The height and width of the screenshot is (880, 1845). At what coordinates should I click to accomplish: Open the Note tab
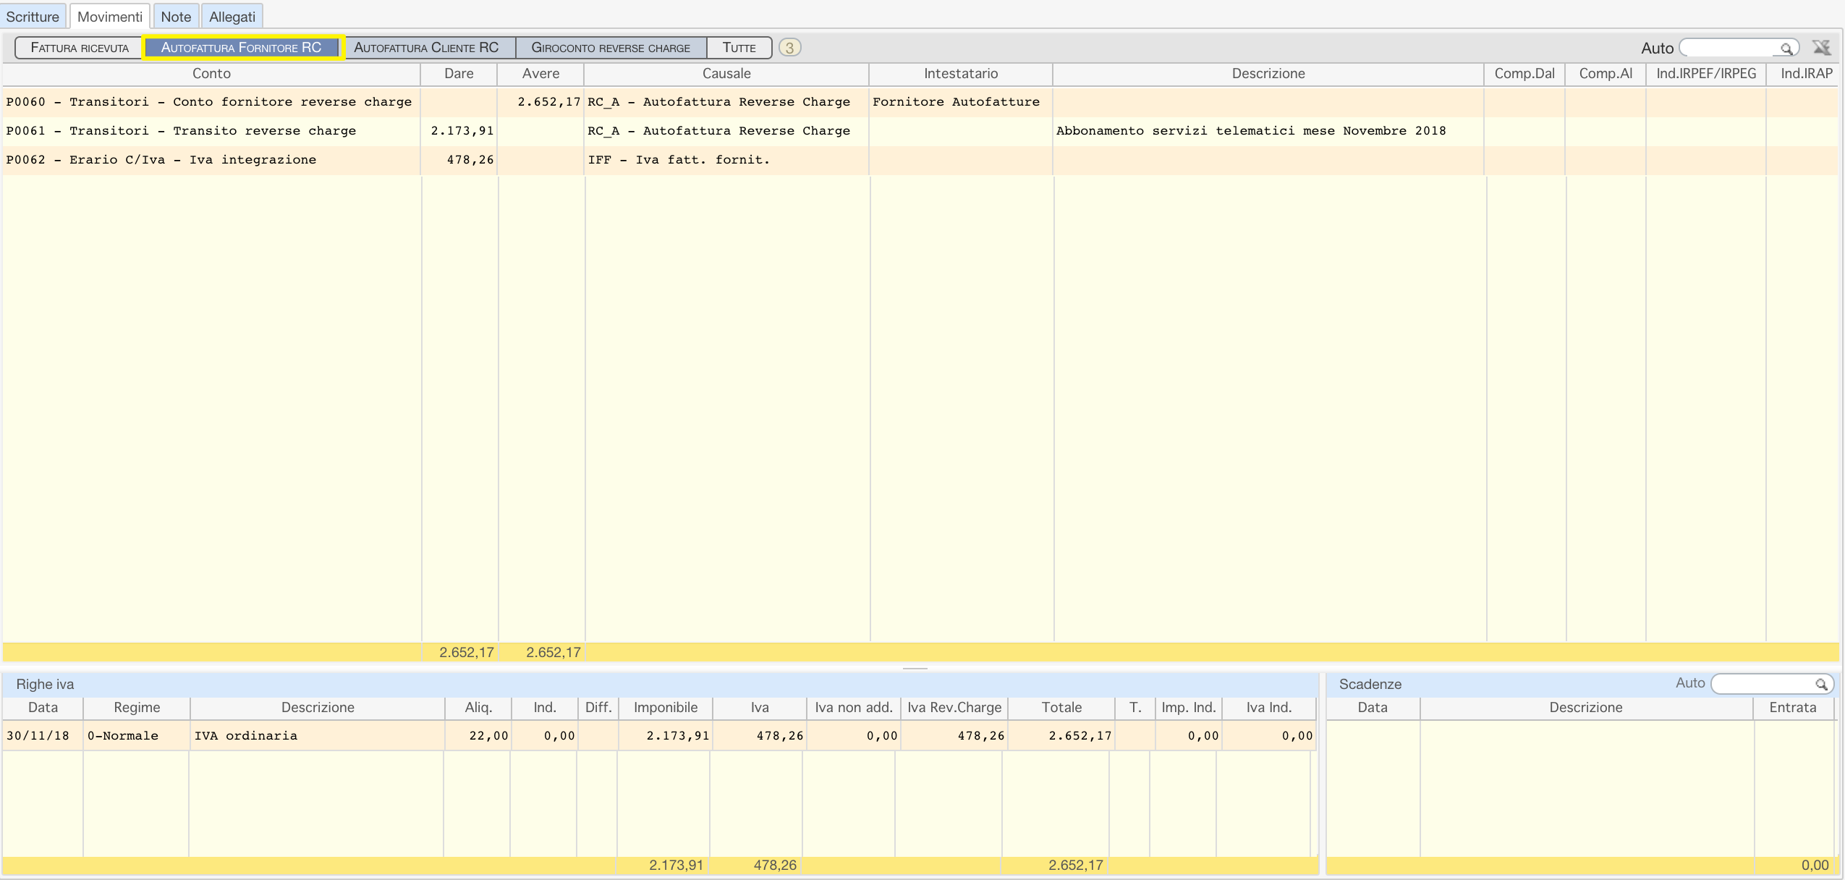pos(176,17)
